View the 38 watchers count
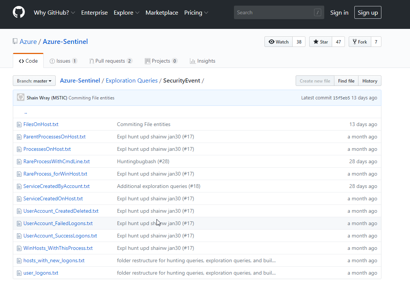 pos(299,42)
